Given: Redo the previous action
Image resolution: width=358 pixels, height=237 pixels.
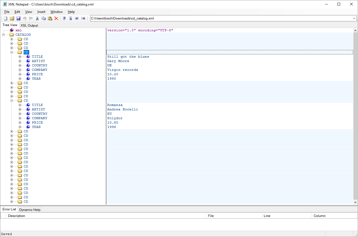Looking at the screenshot, I should 31,18.
